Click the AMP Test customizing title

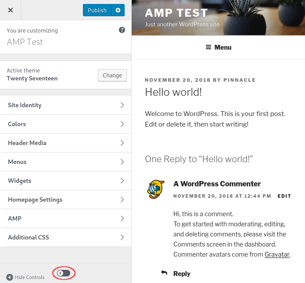pos(25,42)
